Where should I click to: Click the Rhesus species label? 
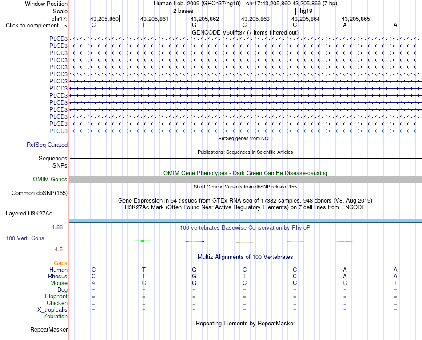(58, 276)
